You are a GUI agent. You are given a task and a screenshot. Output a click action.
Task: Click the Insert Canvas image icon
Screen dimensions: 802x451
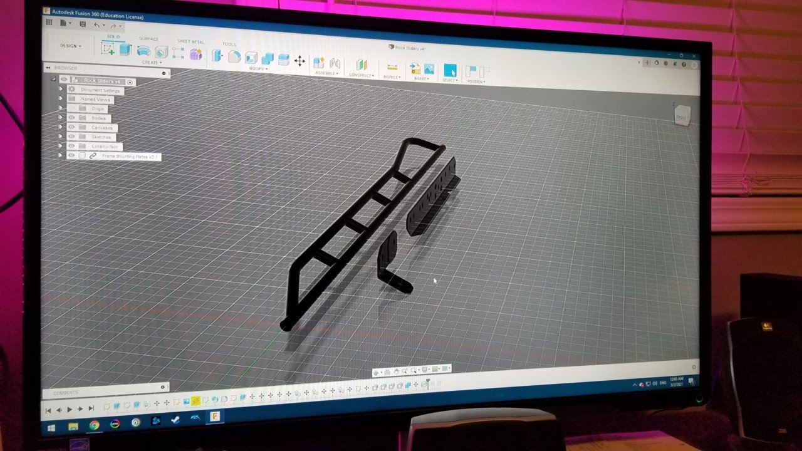click(x=429, y=69)
